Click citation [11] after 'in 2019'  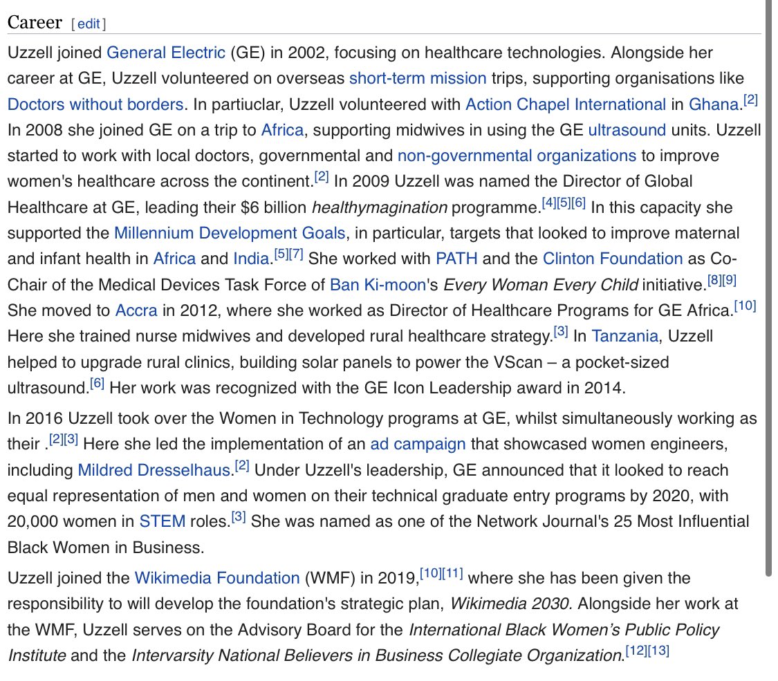coord(452,573)
